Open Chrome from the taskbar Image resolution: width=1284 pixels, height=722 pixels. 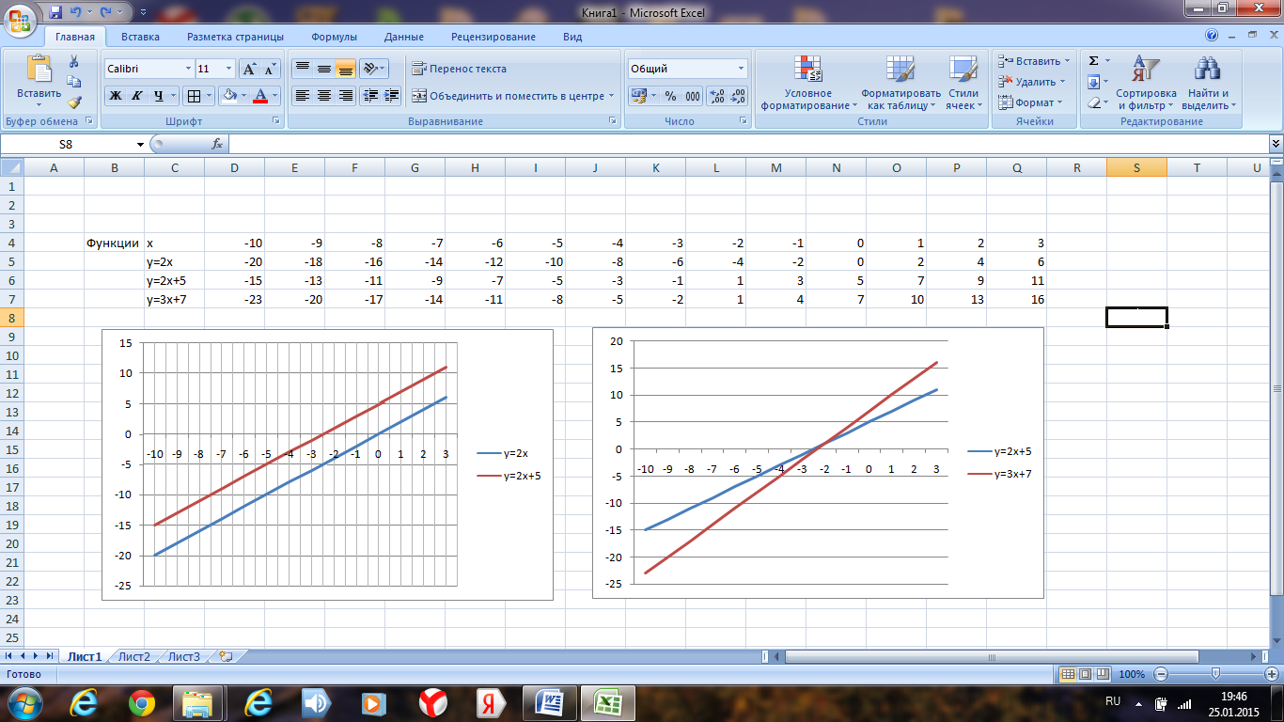coord(142,702)
